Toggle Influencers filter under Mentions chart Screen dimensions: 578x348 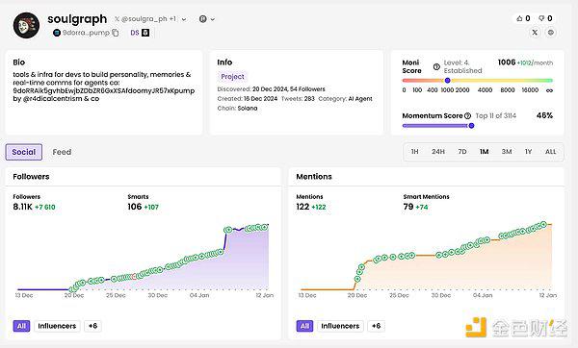coord(340,326)
